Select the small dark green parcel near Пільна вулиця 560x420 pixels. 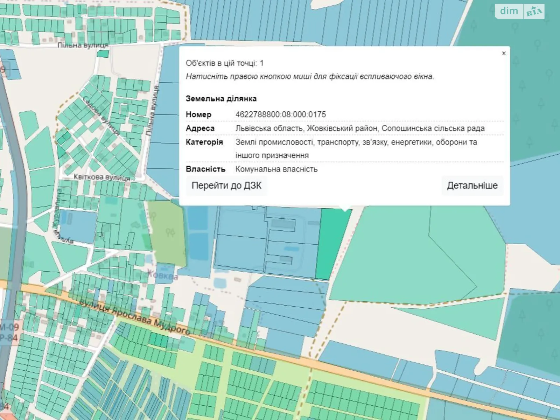tap(103, 54)
